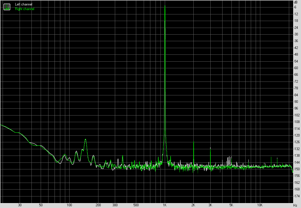Image resolution: width=301 pixels, height=208 pixels.
Task: Select the Left channel legend label
Action: 24,4
